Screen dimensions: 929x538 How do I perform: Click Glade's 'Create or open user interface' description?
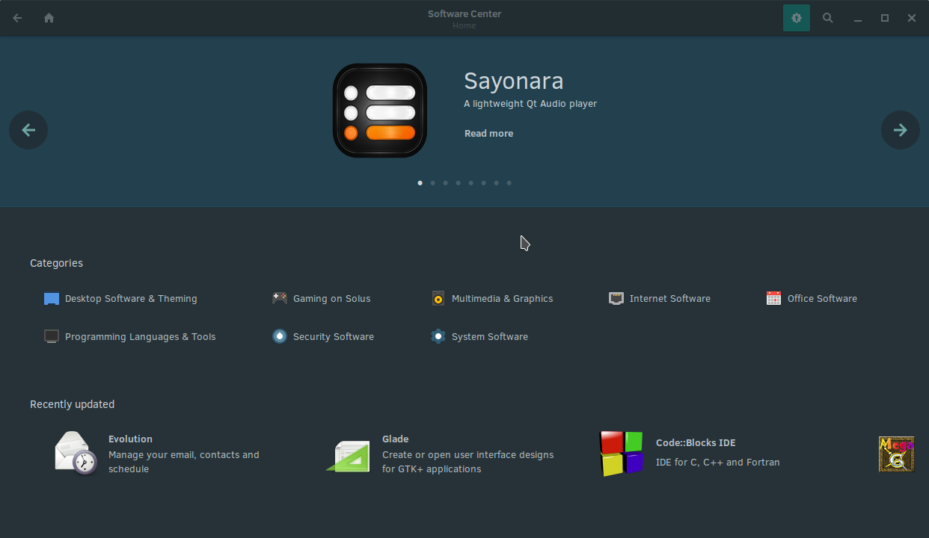coord(468,462)
